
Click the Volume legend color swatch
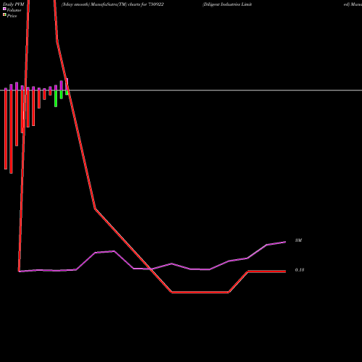click(x=4, y=9)
